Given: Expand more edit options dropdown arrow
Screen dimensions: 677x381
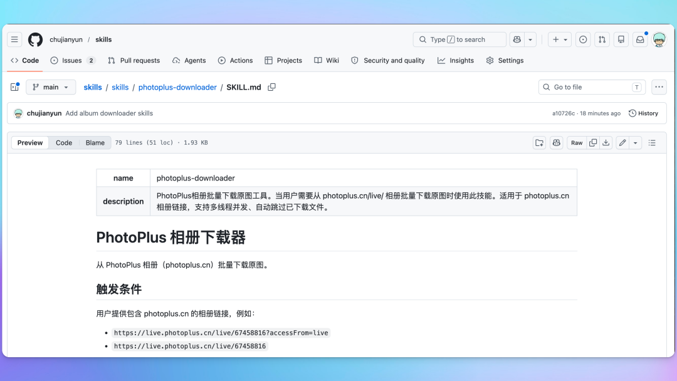Looking at the screenshot, I should tap(636, 143).
